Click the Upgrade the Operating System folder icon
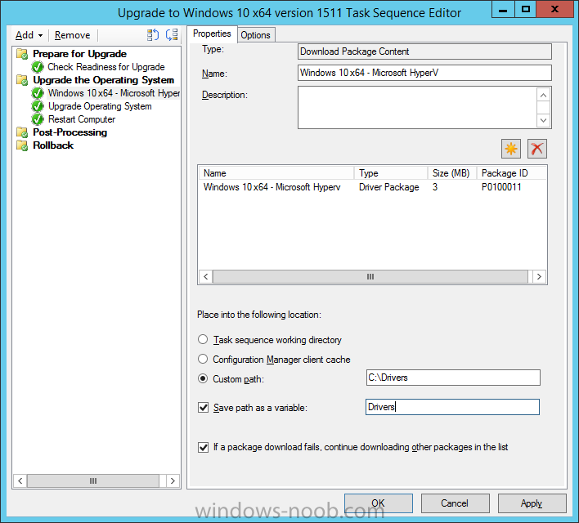 23,80
